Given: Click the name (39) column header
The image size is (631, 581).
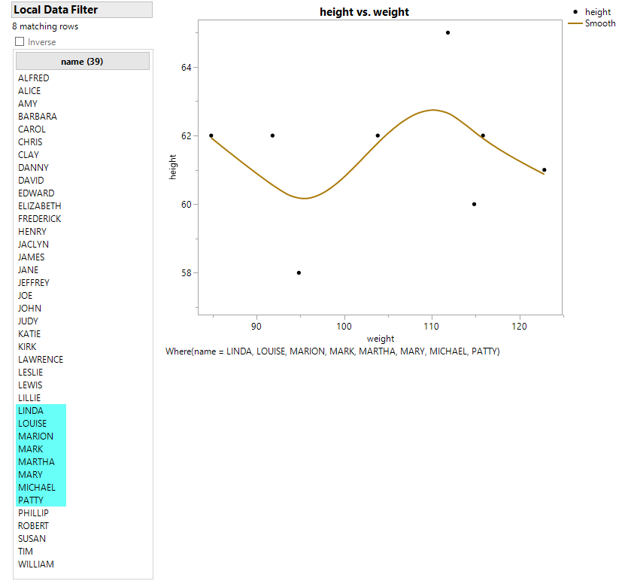Looking at the screenshot, I should click(82, 60).
